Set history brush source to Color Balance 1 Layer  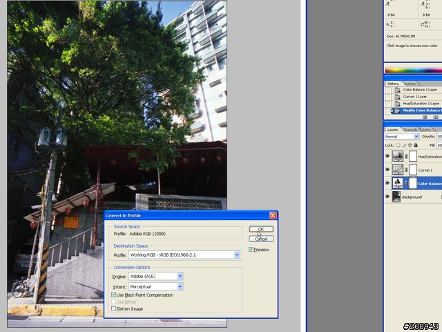click(388, 90)
